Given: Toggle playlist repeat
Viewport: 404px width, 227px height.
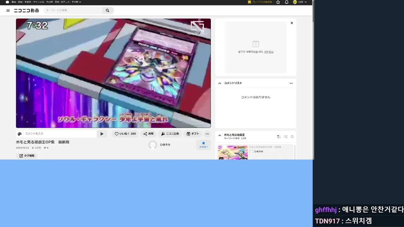Looking at the screenshot, I should [292, 137].
